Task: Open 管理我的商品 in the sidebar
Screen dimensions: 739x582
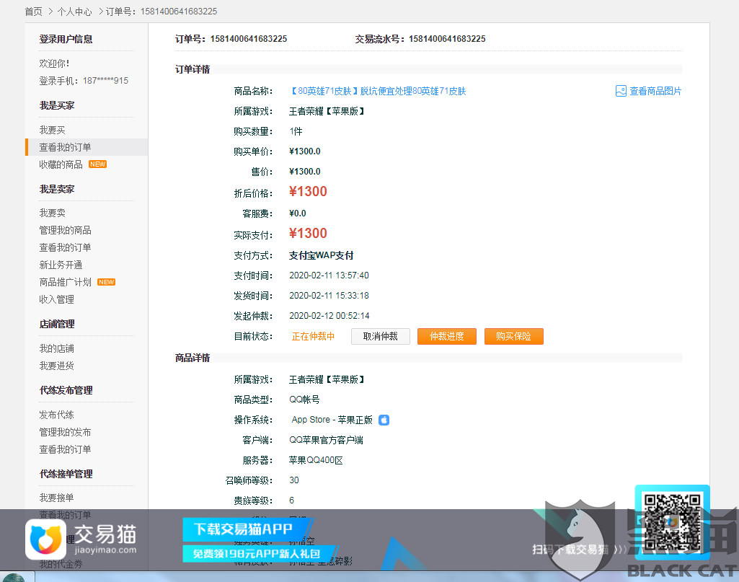Action: [65, 231]
